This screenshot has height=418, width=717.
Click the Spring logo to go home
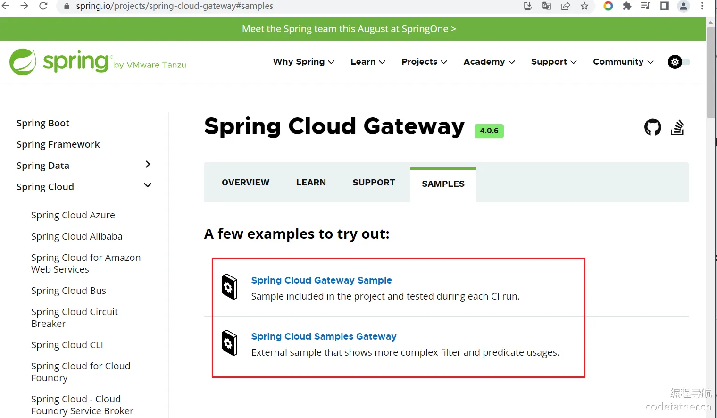click(x=98, y=62)
